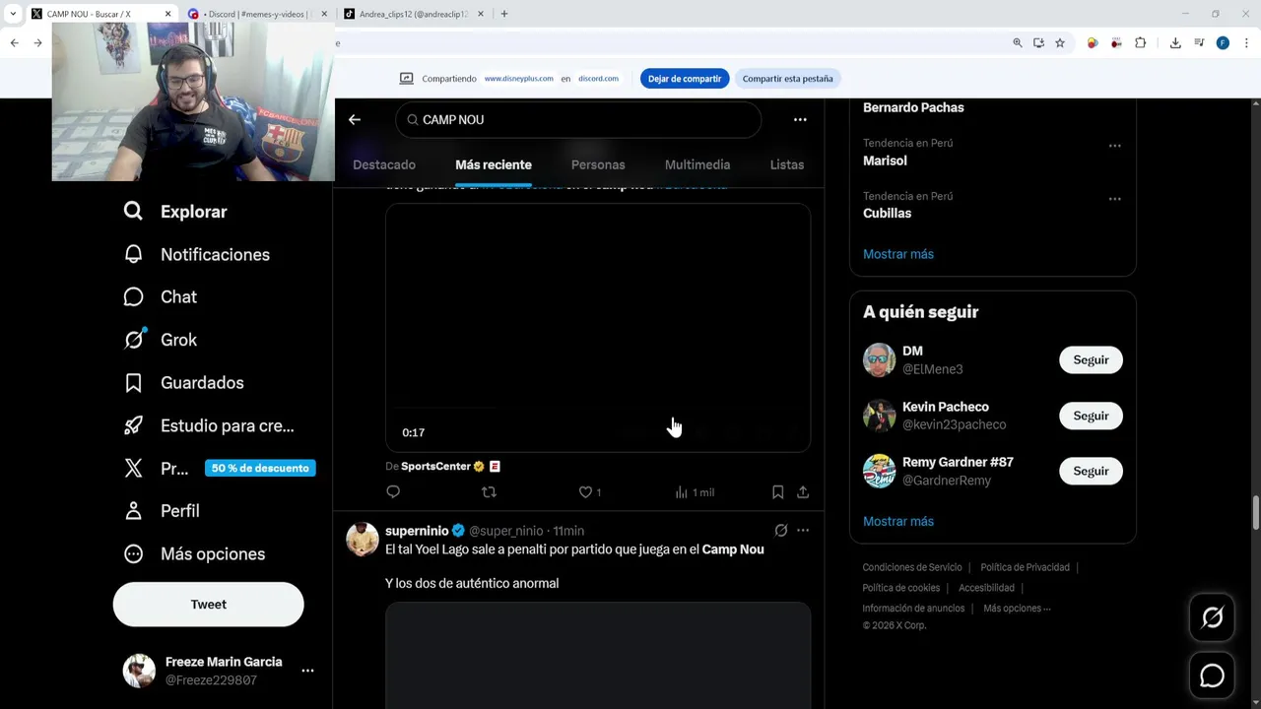Open Notificaciones bell
This screenshot has height=709, width=1261.
click(x=196, y=254)
